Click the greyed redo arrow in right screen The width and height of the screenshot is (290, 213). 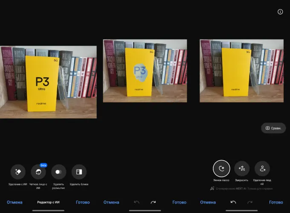tap(250, 202)
